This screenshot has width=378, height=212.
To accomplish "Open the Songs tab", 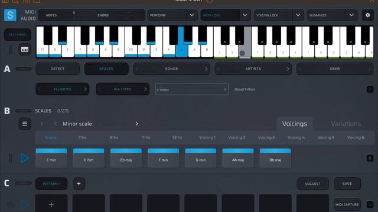I will [171, 69].
